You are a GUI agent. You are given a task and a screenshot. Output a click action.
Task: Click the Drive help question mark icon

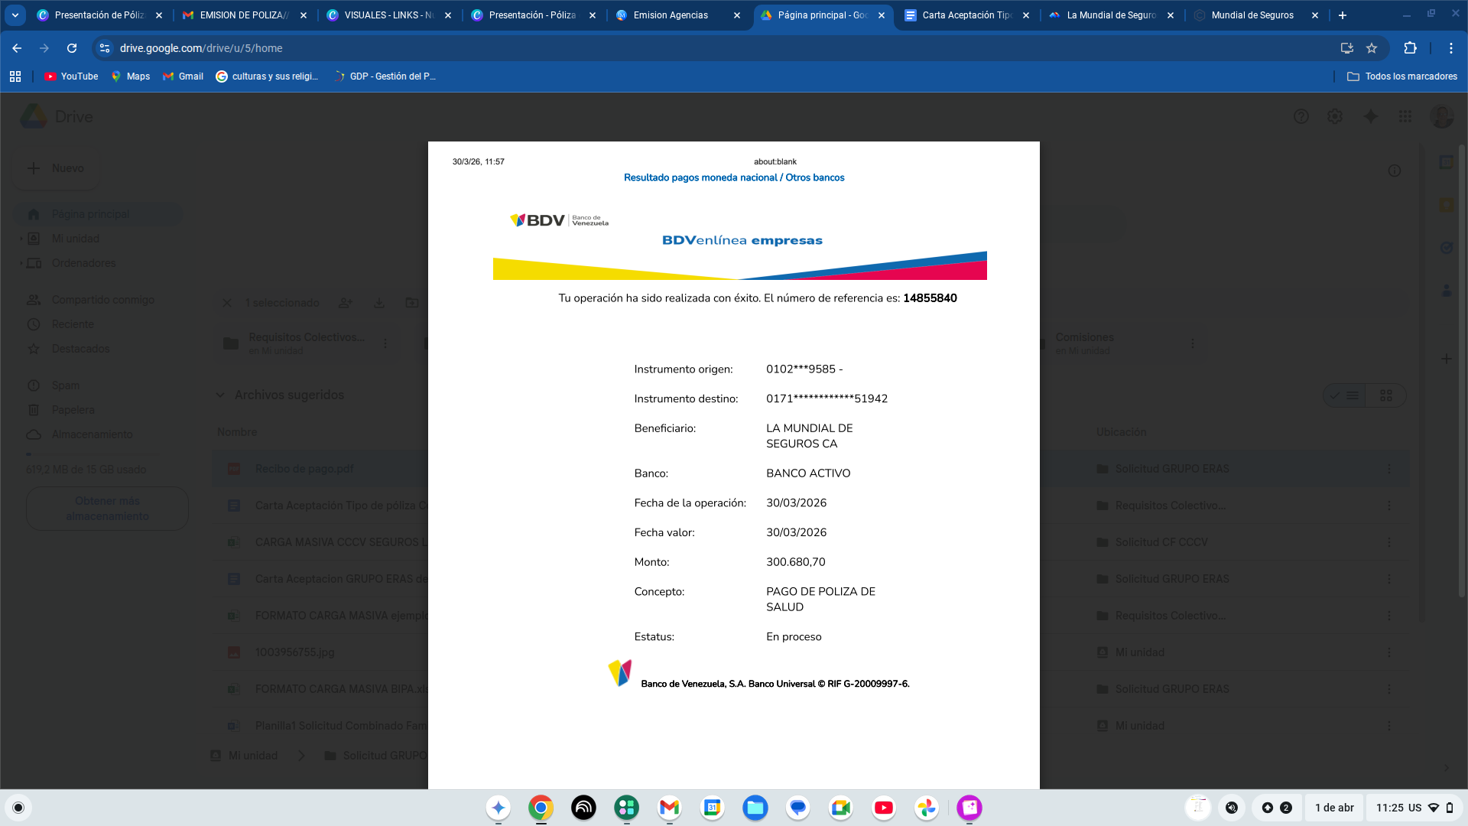(1301, 116)
